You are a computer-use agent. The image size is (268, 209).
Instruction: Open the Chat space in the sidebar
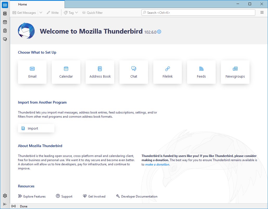(x=5, y=39)
